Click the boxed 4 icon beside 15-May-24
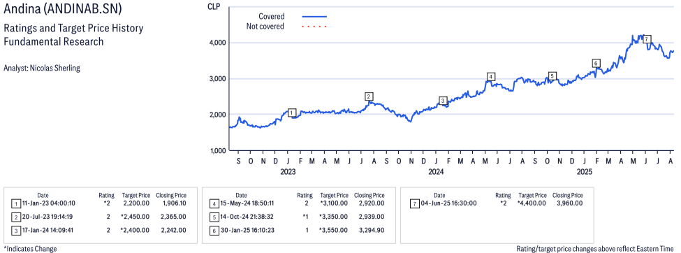This screenshot has height=253, width=681. pyautogui.click(x=213, y=203)
